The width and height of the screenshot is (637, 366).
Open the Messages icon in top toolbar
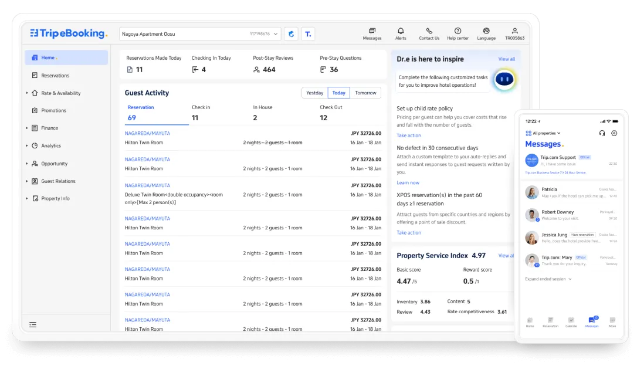pyautogui.click(x=372, y=30)
